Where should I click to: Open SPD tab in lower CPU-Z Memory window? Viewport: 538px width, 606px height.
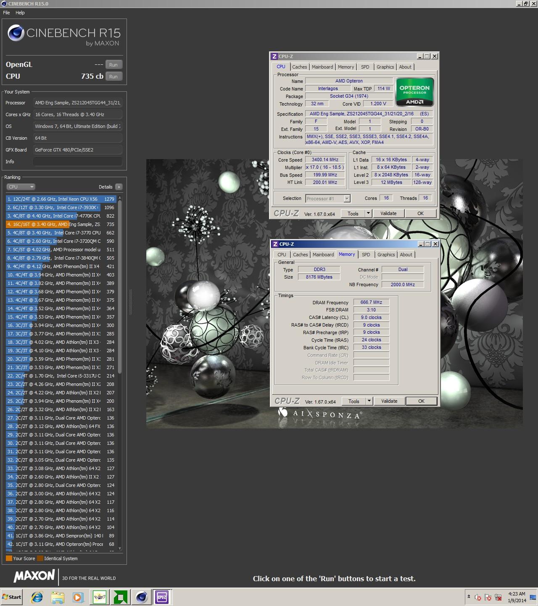click(366, 255)
